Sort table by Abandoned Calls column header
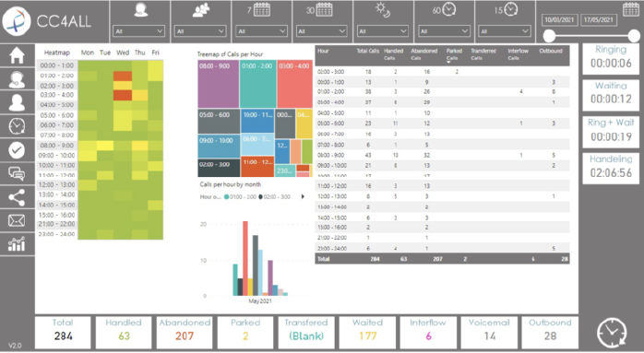This screenshot has height=353, width=644. click(424, 54)
